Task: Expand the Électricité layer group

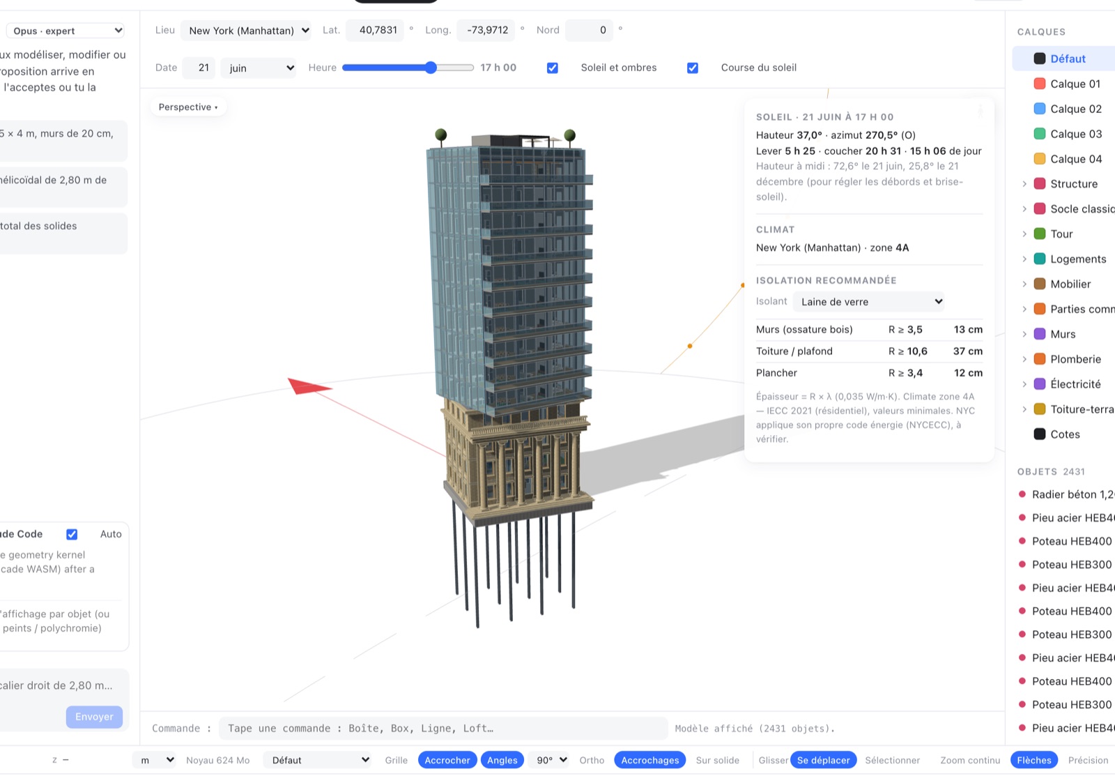Action: tap(1024, 384)
